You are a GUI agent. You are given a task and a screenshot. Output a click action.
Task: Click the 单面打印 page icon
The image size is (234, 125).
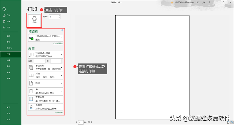click(31, 67)
